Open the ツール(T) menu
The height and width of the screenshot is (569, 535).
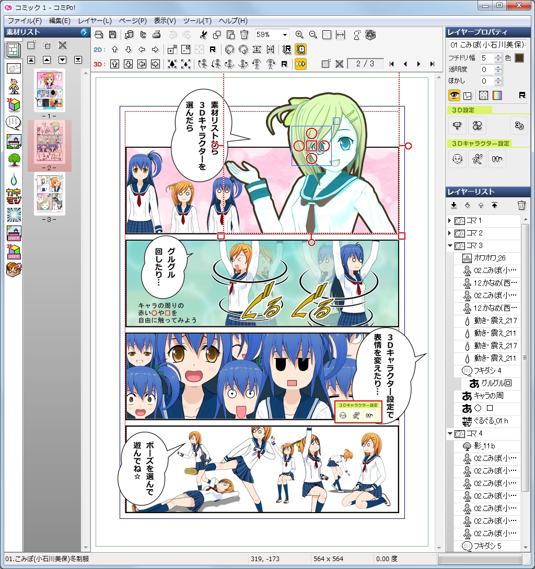point(197,21)
